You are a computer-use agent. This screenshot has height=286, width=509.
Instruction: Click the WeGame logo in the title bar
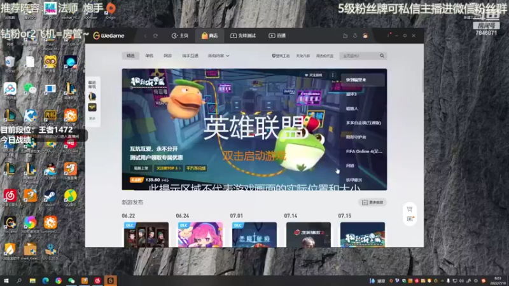point(109,36)
